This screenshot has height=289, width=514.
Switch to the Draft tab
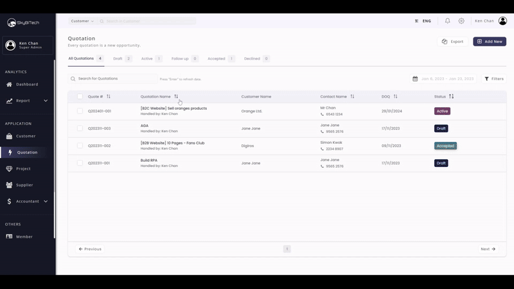click(122, 59)
